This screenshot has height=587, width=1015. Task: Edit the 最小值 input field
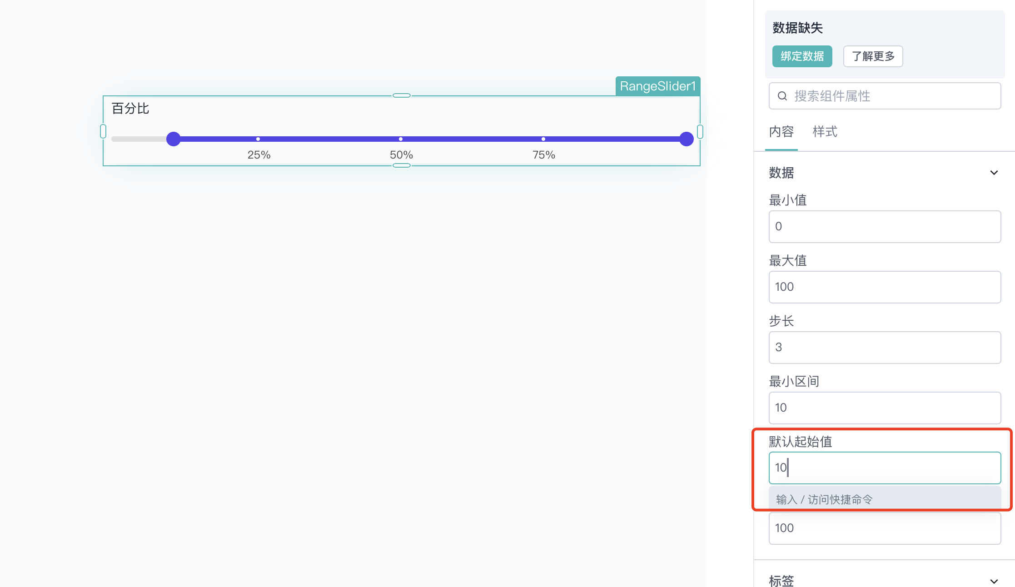click(885, 226)
